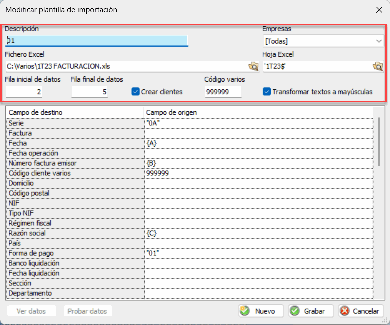Viewport: 390px width, 325px height.
Task: Toggle the Crear clientes checkbox
Action: point(135,92)
